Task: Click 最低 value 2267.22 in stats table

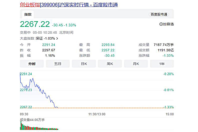Action: [x=108, y=50]
